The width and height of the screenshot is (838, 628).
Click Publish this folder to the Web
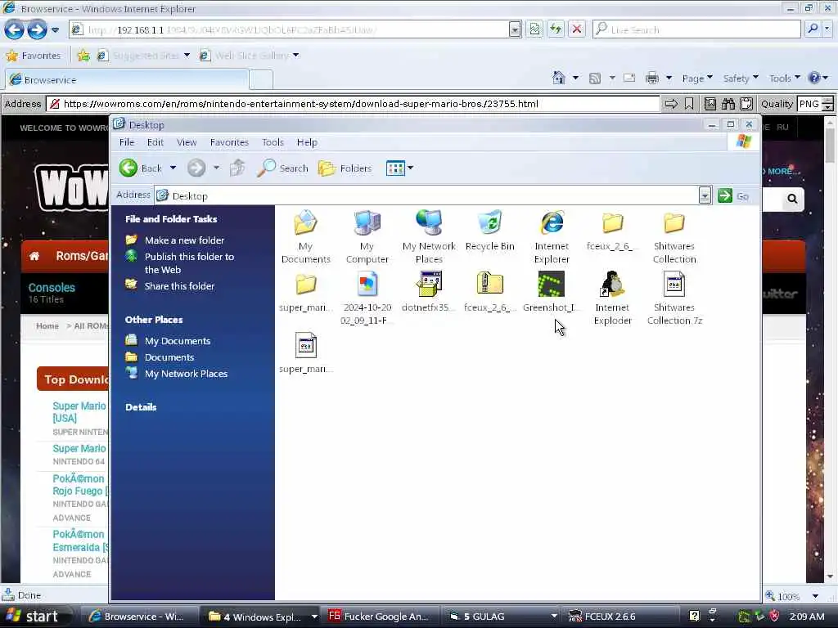(x=180, y=262)
